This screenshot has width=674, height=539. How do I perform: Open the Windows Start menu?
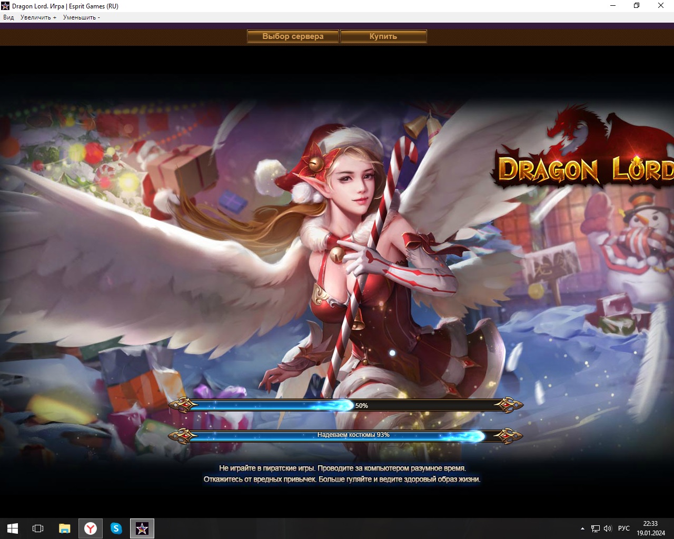tap(13, 528)
